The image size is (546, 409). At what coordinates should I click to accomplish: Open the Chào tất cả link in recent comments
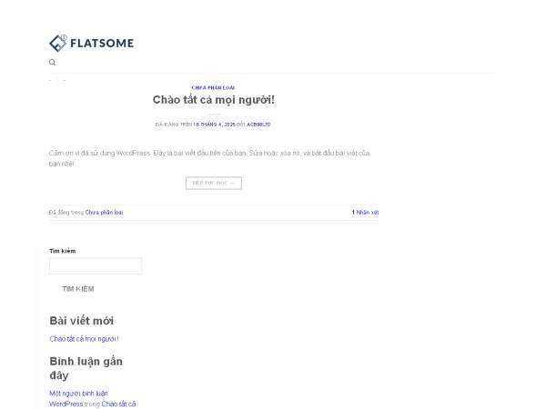point(118,404)
